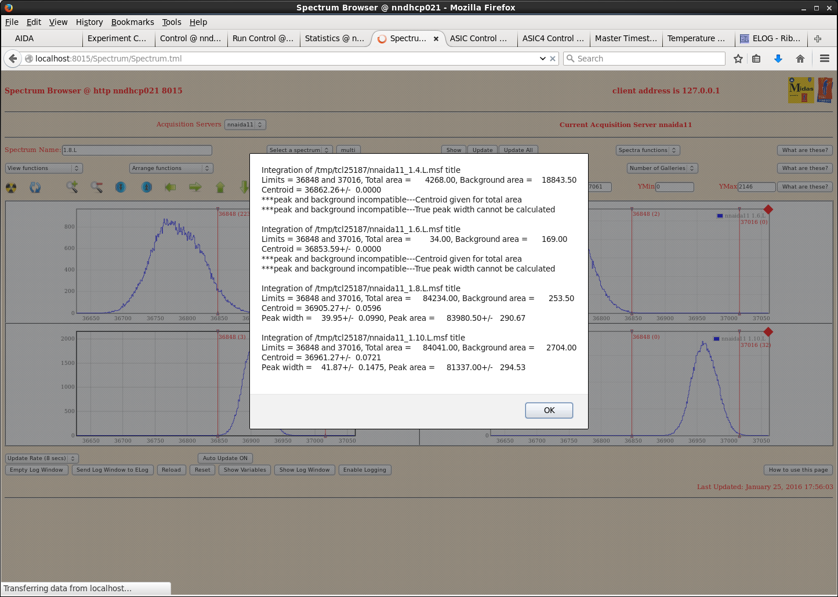Toggle the multi spectrum selection button

[x=348, y=150]
